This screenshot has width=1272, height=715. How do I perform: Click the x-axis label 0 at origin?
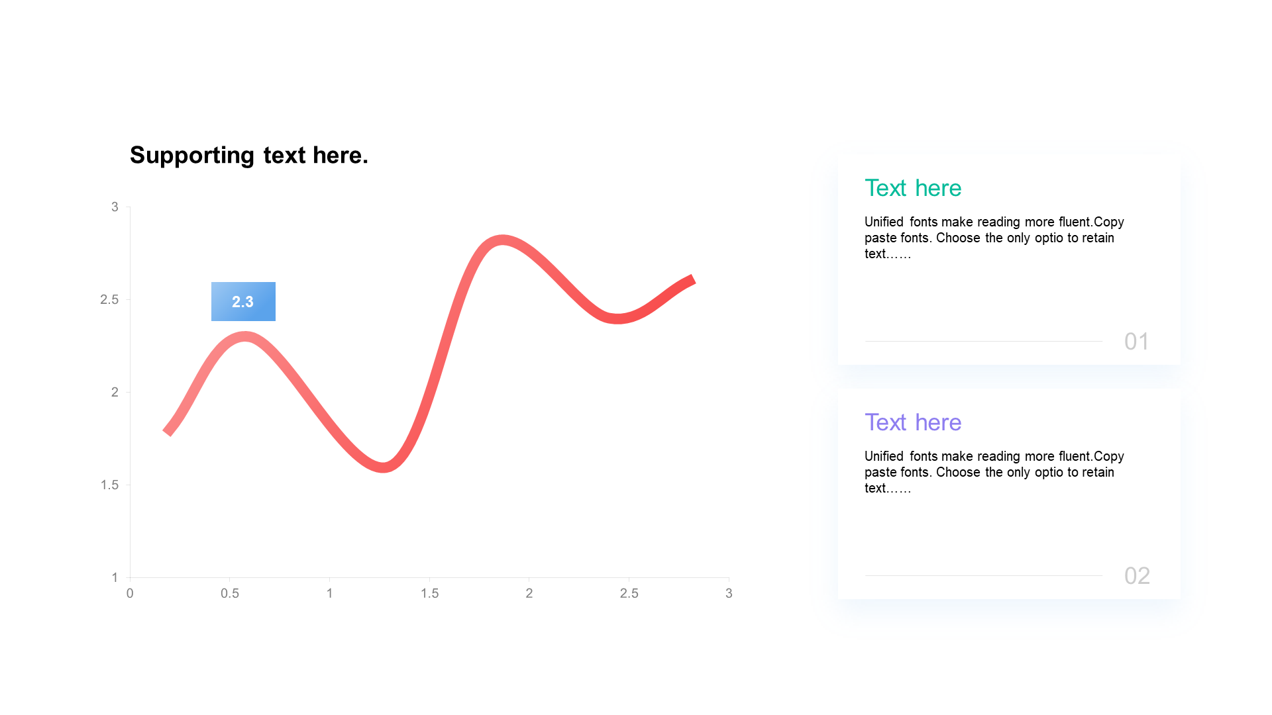point(130,594)
